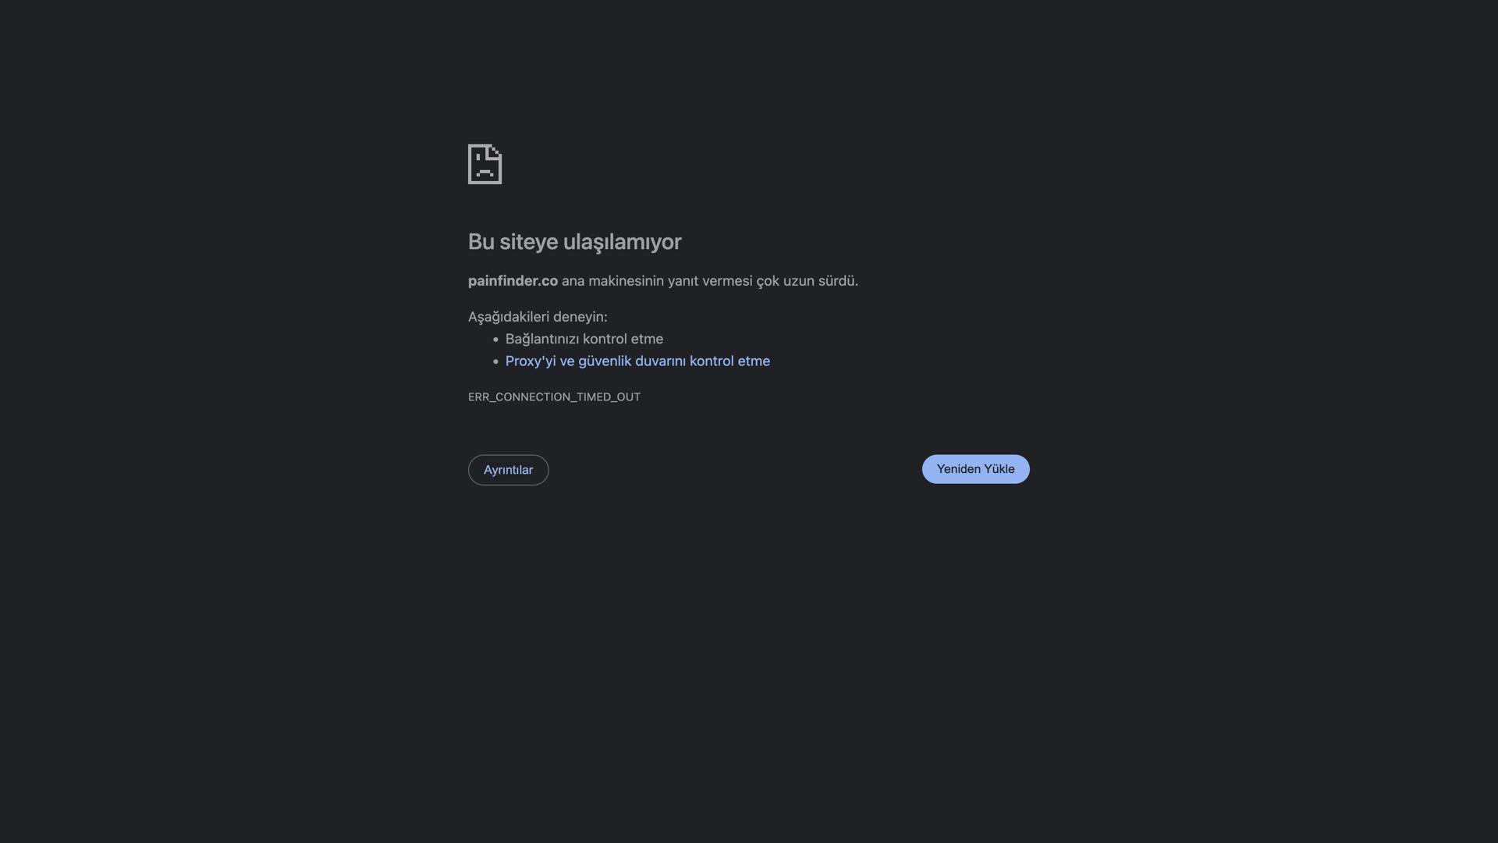1498x843 pixels.
Task: Click the frowning mouth on the page icon
Action: pos(485,173)
